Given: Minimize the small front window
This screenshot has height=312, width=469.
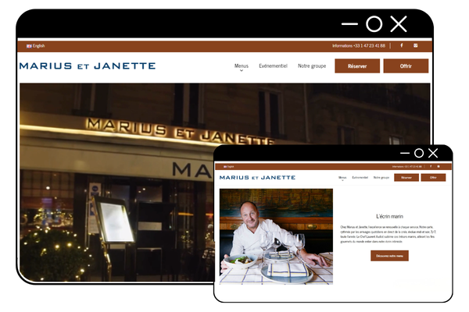Looking at the screenshot, I should (405, 153).
